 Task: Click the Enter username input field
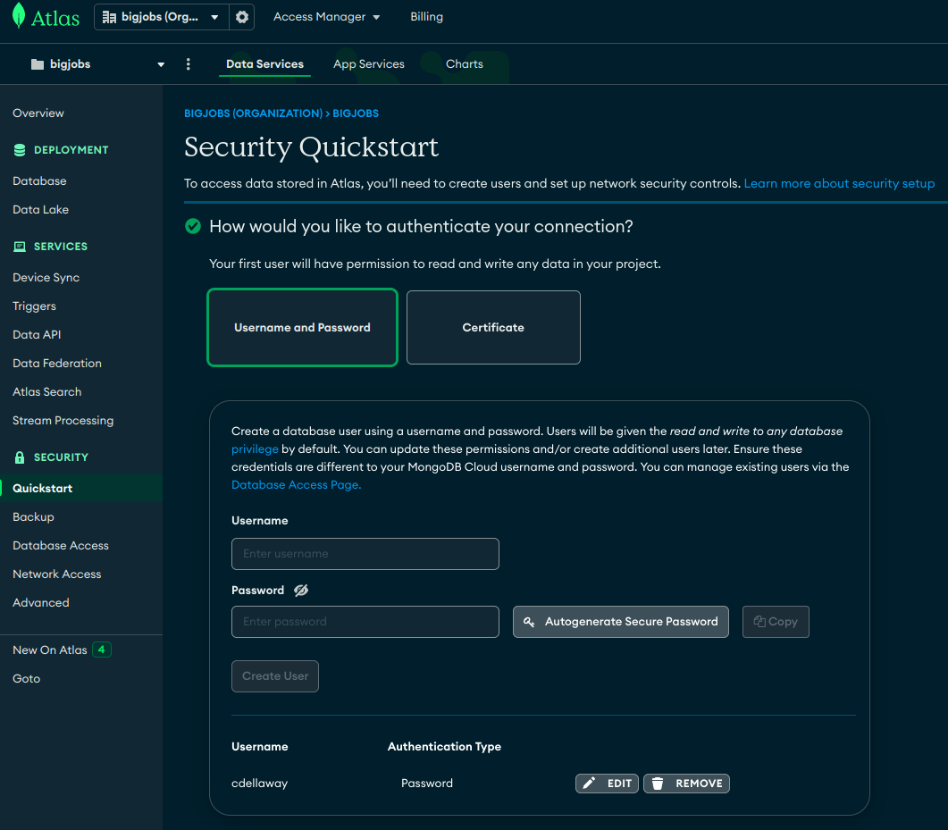pos(365,554)
